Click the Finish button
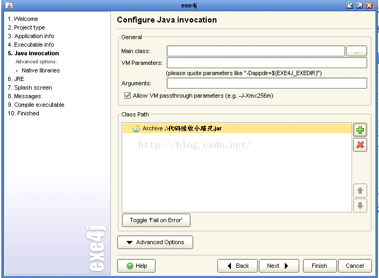Image resolution: width=379 pixels, height=278 pixels. click(320, 266)
